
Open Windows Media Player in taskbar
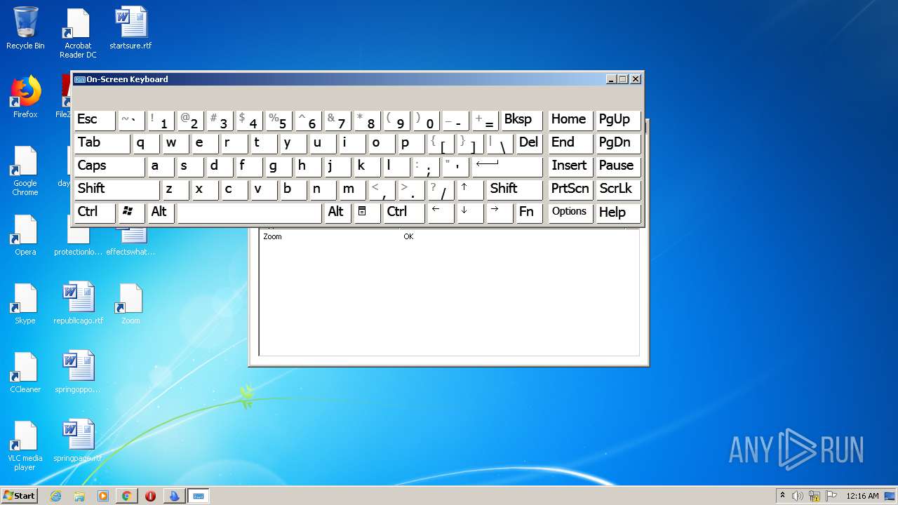(103, 496)
